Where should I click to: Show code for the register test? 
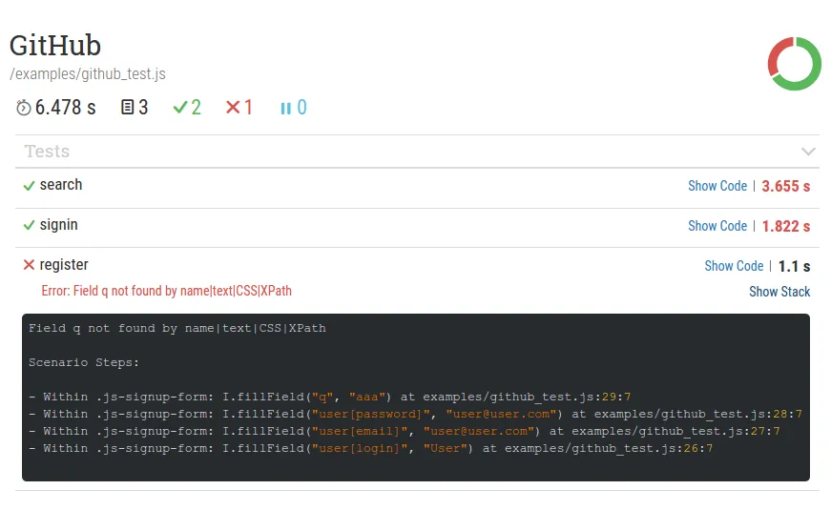(734, 266)
